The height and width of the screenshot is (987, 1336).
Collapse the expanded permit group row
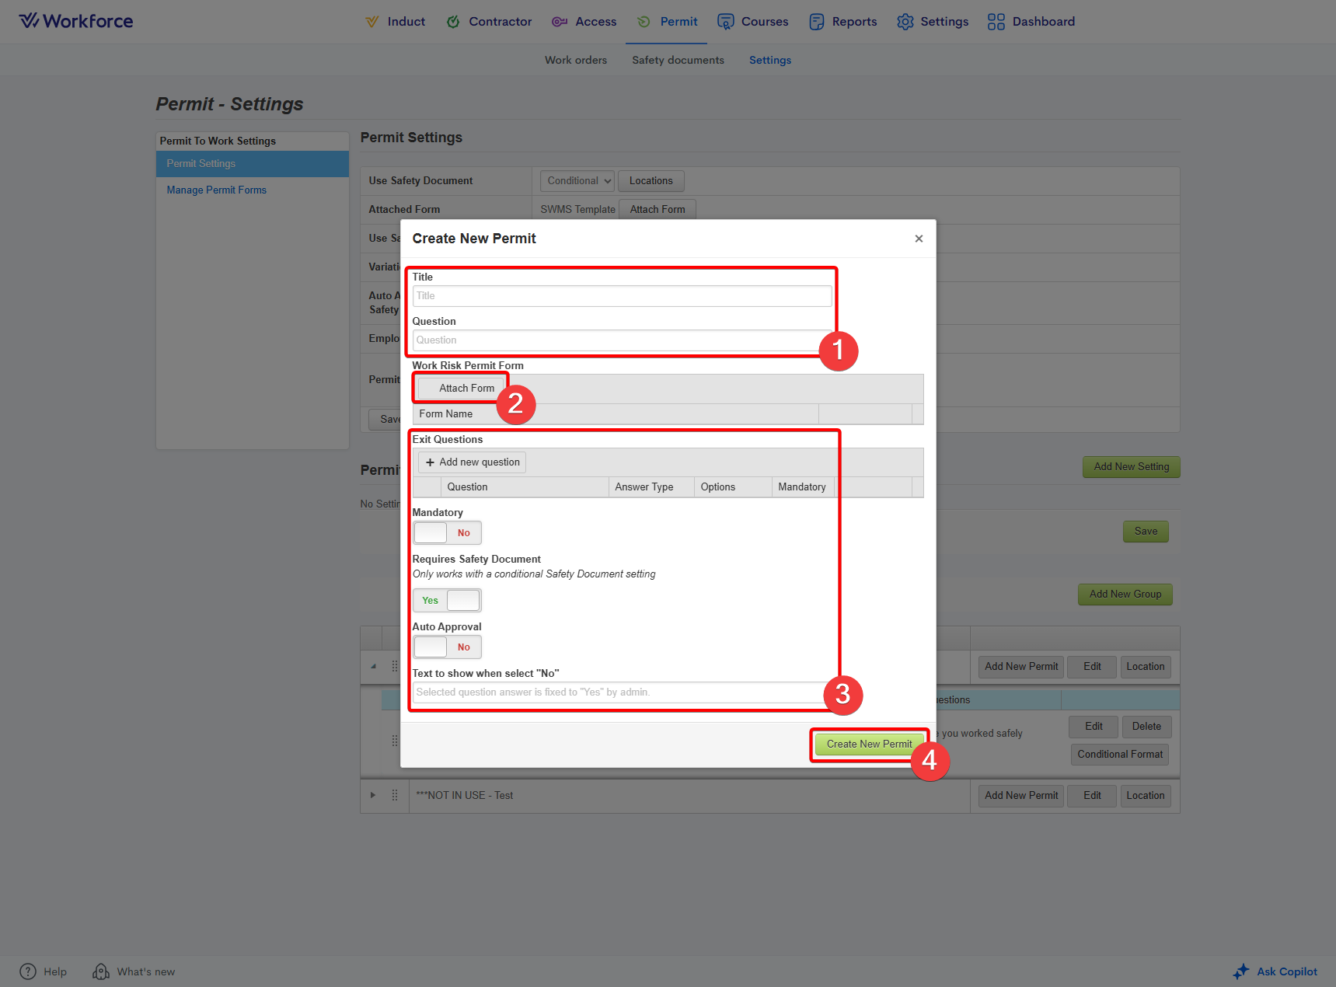(373, 666)
